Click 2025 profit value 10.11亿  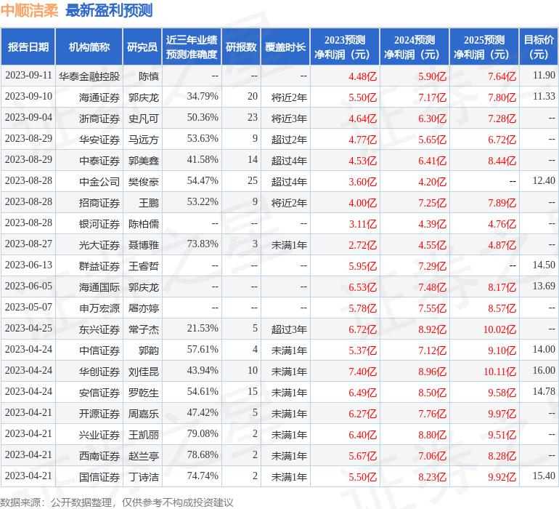(499, 372)
